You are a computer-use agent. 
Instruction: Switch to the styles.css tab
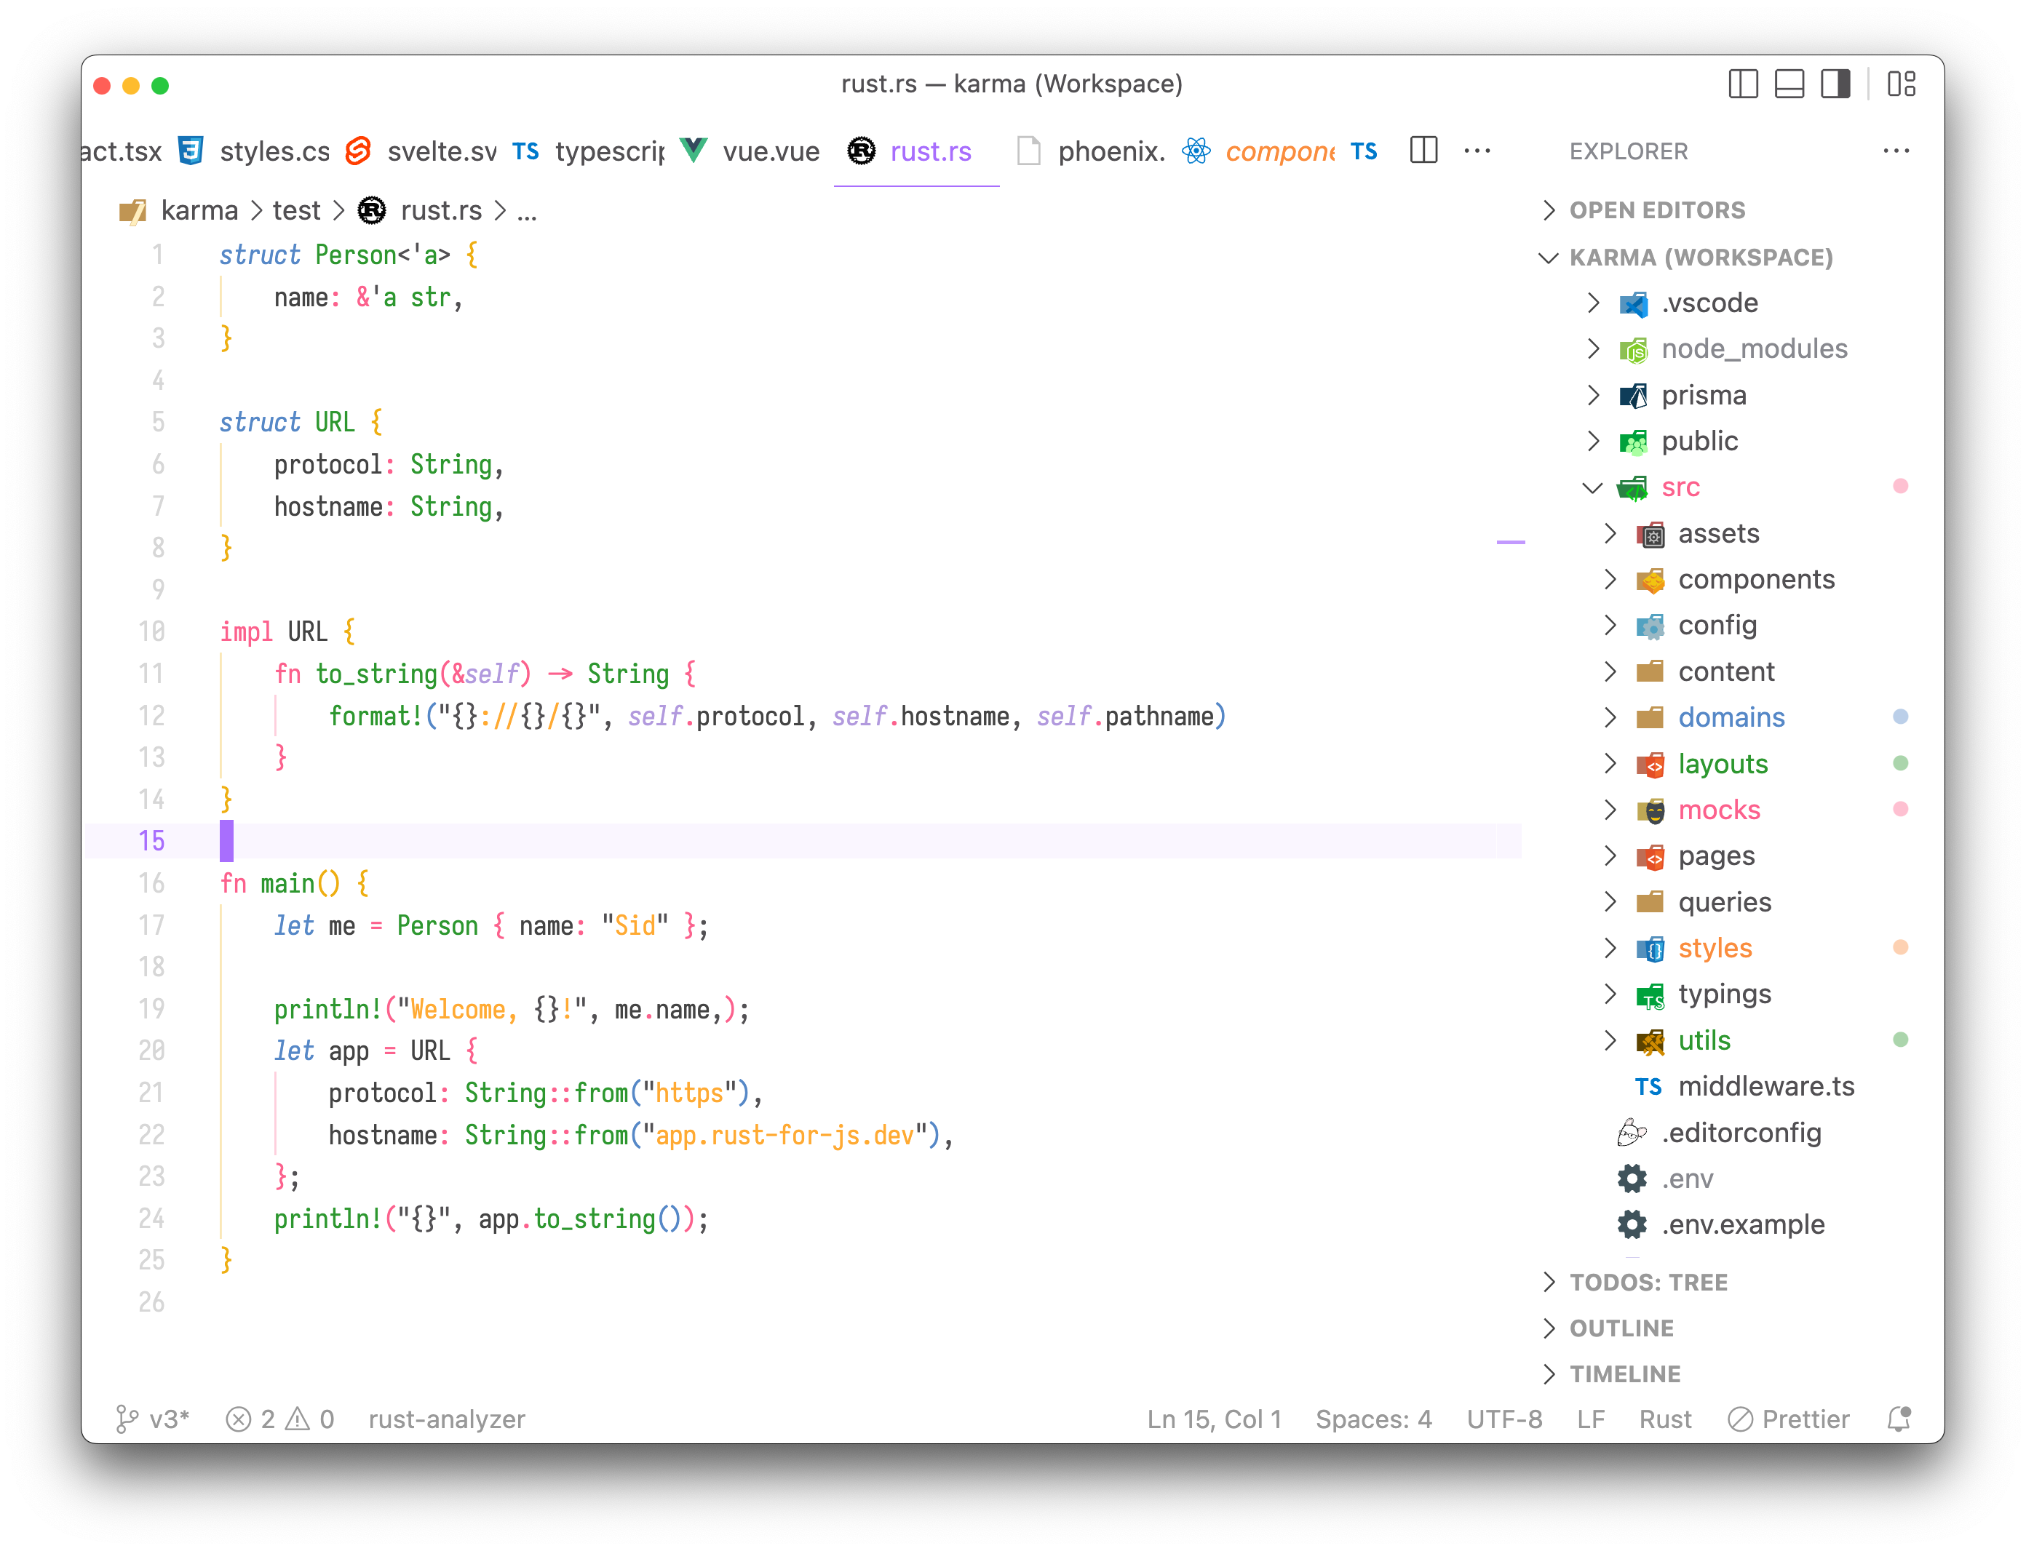[274, 151]
